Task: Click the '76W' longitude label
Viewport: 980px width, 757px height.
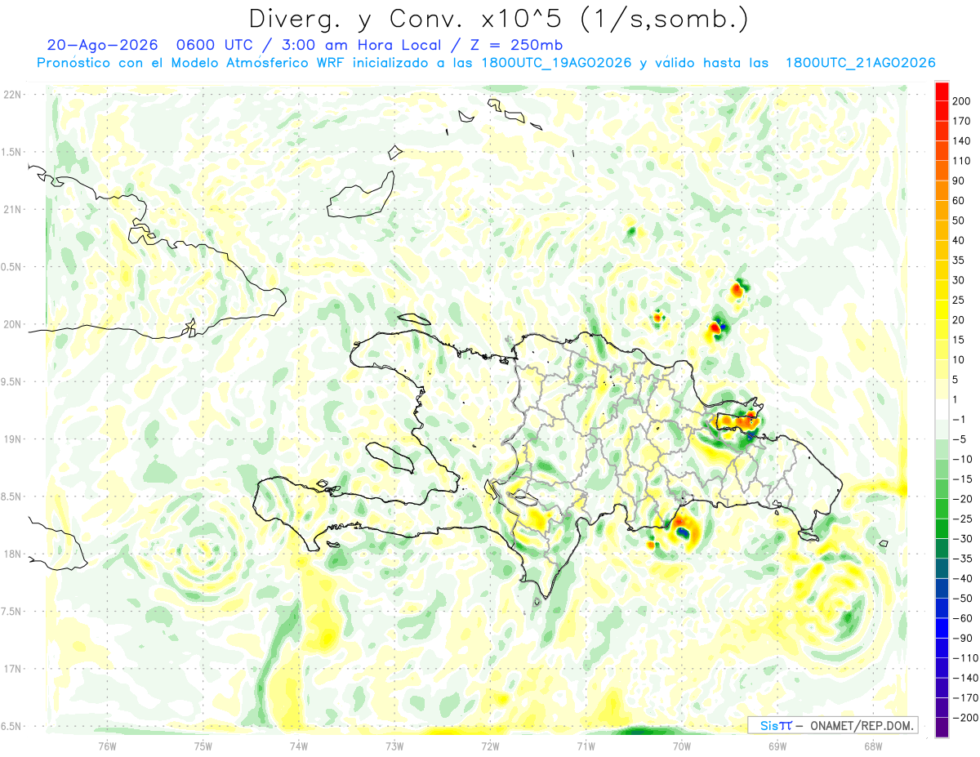Action: click(x=107, y=746)
